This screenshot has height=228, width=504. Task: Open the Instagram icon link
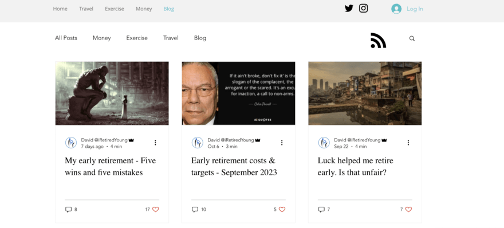[x=363, y=8]
